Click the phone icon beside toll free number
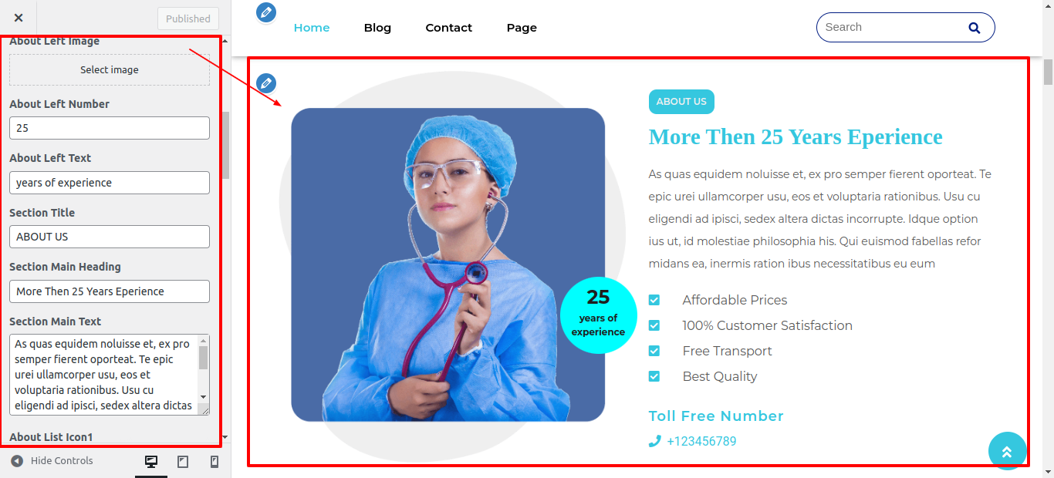This screenshot has height=478, width=1054. click(655, 441)
